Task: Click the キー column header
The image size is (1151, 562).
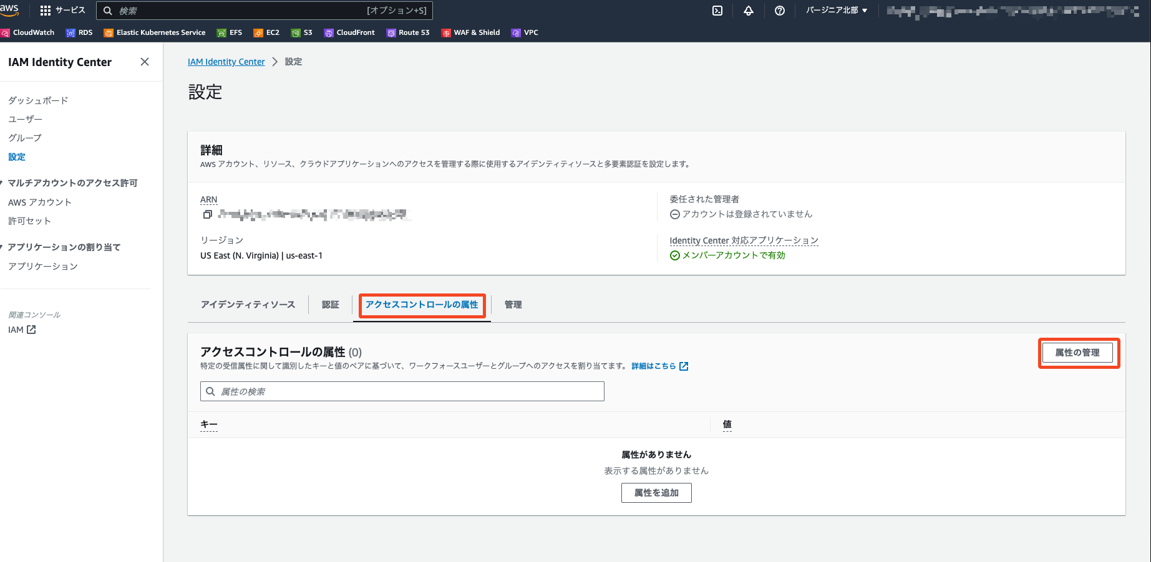Action: [209, 425]
